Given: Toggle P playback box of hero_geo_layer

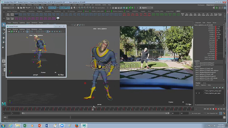Looking at the screenshot, I should [x=199, y=93].
